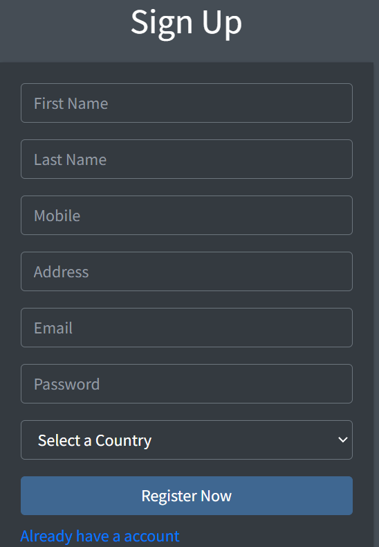Select the Mobile number field
The width and height of the screenshot is (379, 547).
187,215
